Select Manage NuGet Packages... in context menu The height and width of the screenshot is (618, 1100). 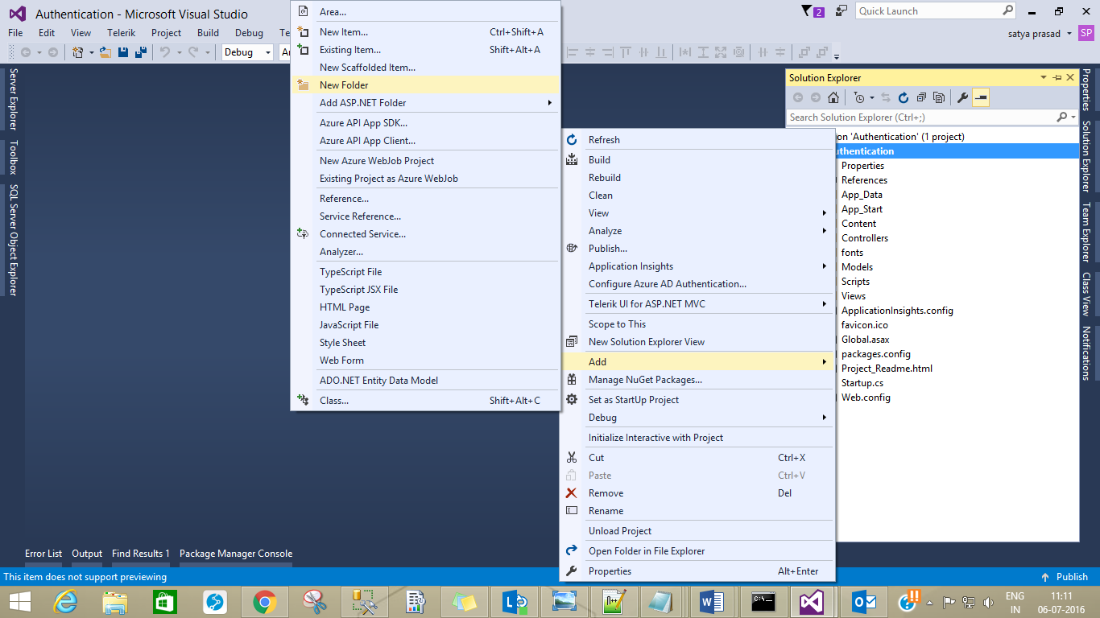697,380
